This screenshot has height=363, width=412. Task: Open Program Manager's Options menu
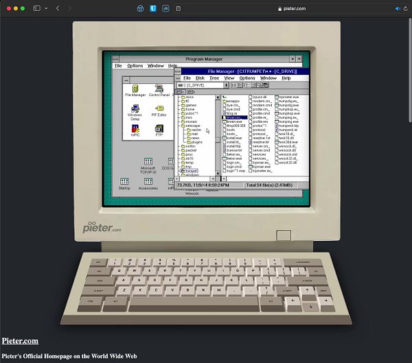pos(135,66)
